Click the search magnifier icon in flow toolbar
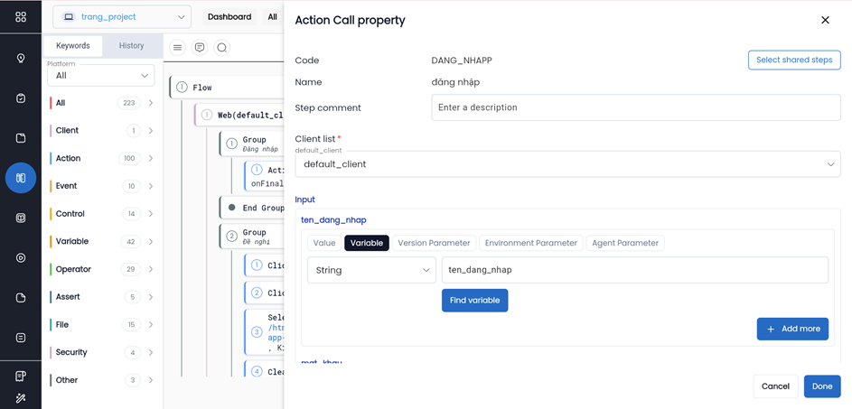The height and width of the screenshot is (409, 852). (x=221, y=48)
